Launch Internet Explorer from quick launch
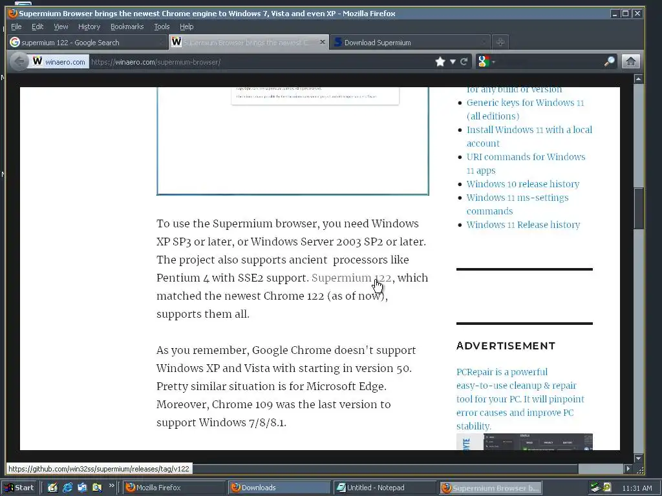Viewport: 662px width, 496px height. pyautogui.click(x=67, y=488)
